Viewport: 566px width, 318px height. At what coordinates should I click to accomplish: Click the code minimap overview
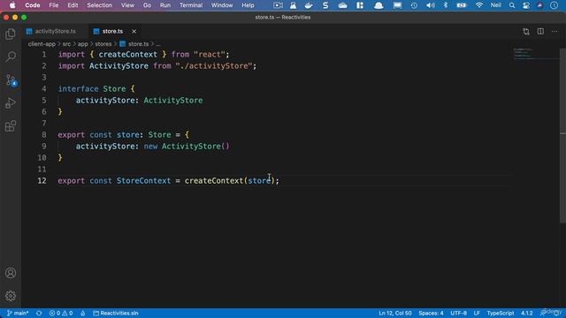(x=535, y=53)
